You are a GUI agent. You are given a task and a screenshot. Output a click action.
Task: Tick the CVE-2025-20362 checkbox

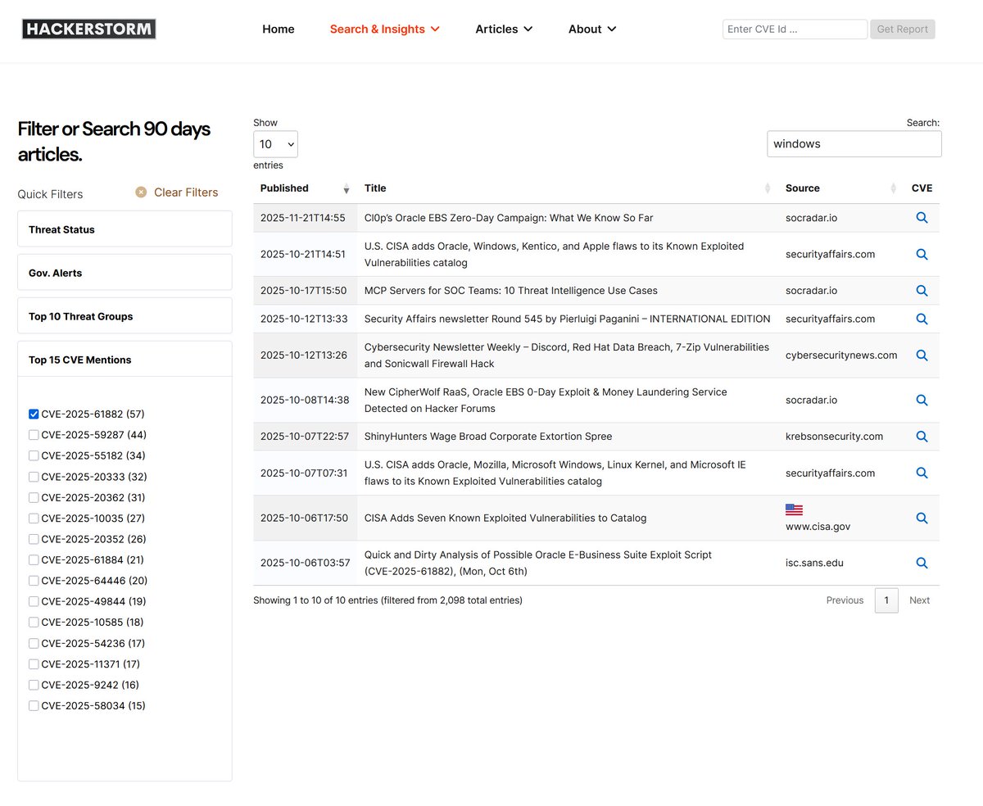pyautogui.click(x=34, y=498)
